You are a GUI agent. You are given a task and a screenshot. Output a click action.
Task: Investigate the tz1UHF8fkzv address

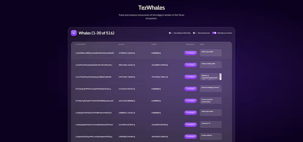(x=190, y=53)
